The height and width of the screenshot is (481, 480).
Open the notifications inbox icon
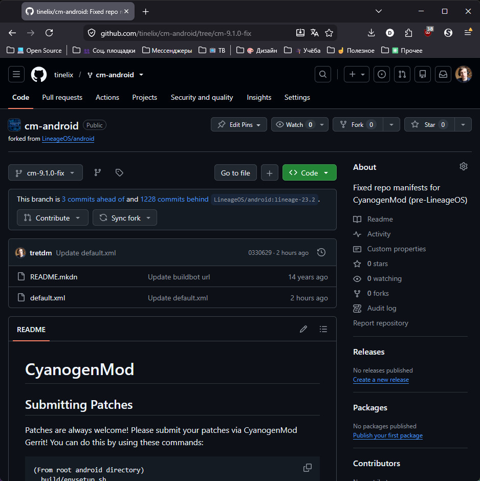click(x=443, y=74)
